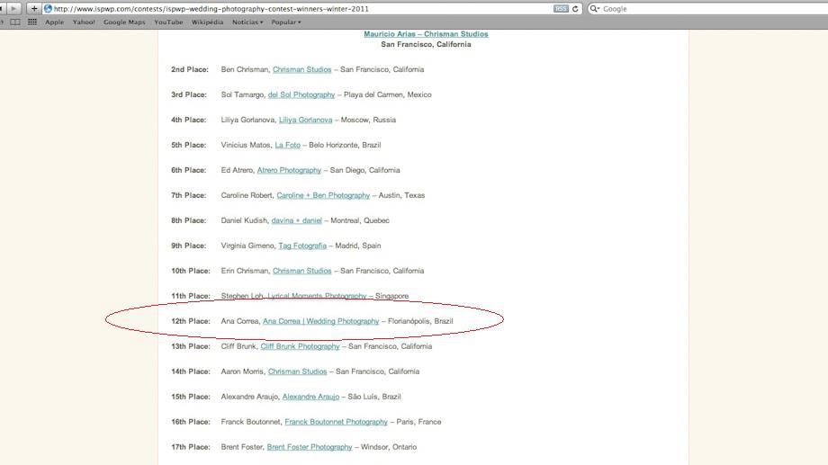Click the name 'Ed Atrero'
The width and height of the screenshot is (828, 465).
237,170
